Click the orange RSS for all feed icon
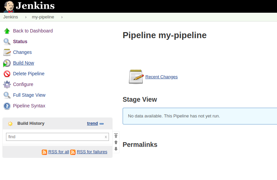This screenshot has height=180, width=277. coord(44,152)
